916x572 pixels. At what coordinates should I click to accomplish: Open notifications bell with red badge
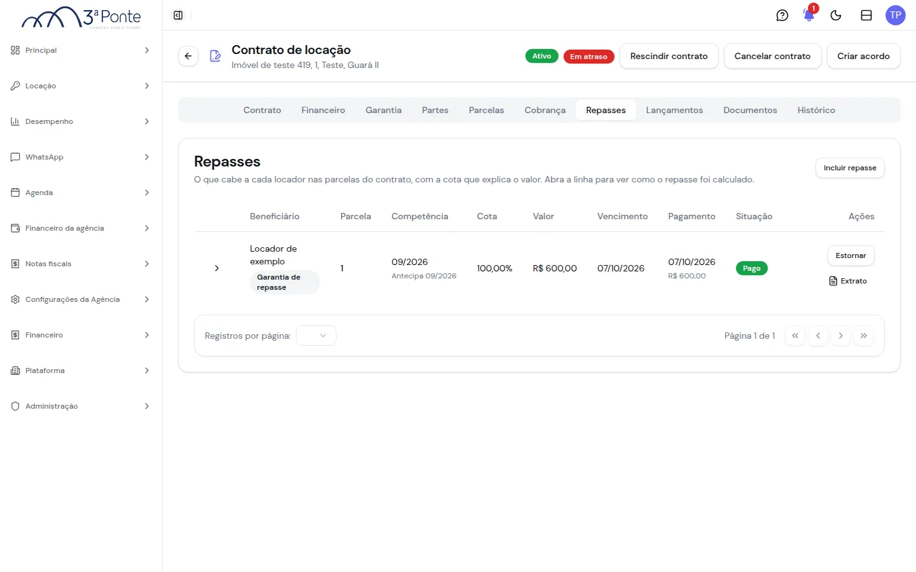[809, 15]
